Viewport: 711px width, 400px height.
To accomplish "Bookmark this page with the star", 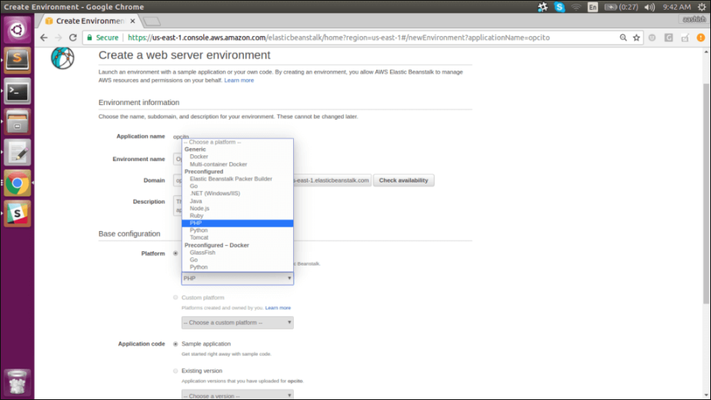I will click(x=636, y=38).
